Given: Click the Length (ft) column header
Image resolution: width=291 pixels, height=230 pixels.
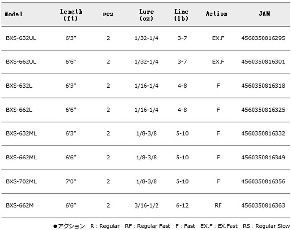Looking at the screenshot, I should click(x=71, y=15).
